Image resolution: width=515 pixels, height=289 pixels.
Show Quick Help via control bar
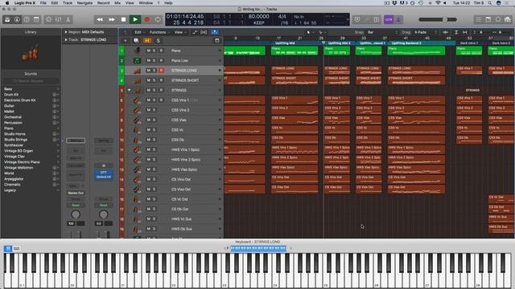(27, 19)
